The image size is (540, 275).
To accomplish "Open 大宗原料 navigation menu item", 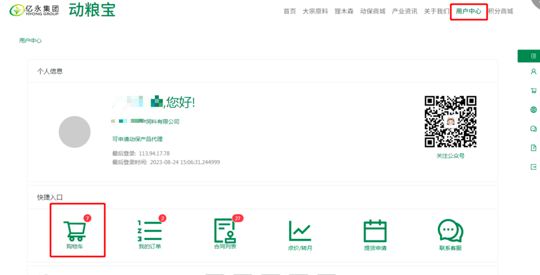I will 315,11.
